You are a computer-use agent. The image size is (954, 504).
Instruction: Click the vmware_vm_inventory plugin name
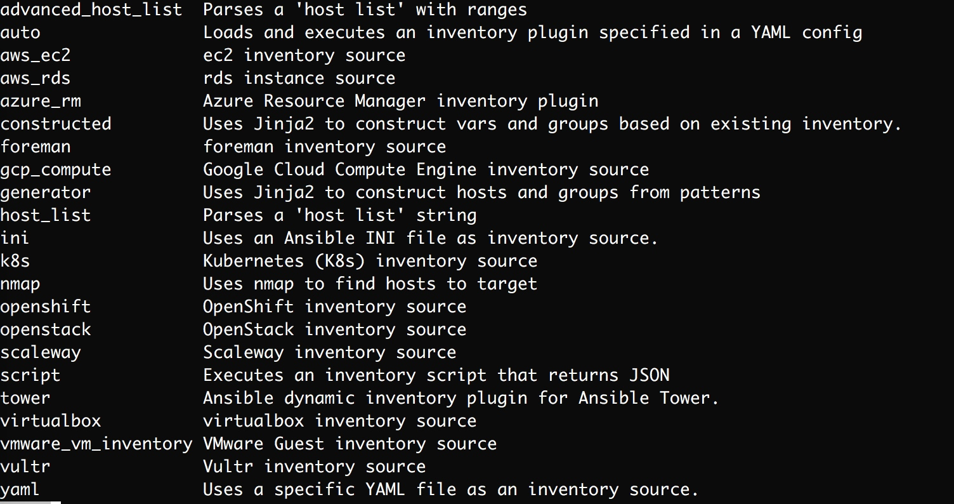click(x=96, y=444)
